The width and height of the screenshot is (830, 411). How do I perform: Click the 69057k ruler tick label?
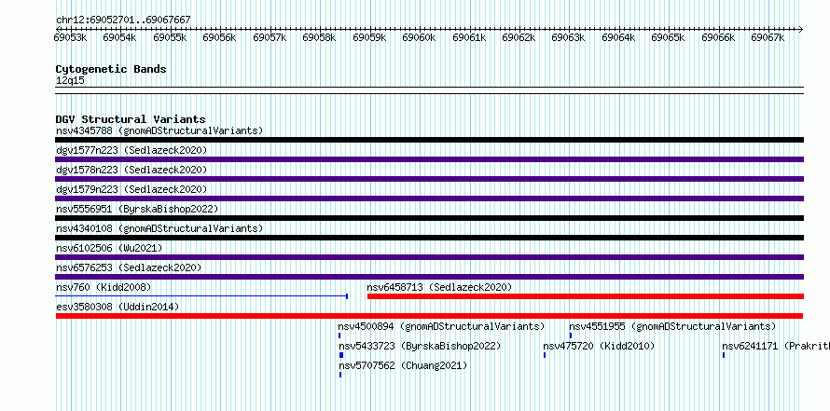point(270,37)
